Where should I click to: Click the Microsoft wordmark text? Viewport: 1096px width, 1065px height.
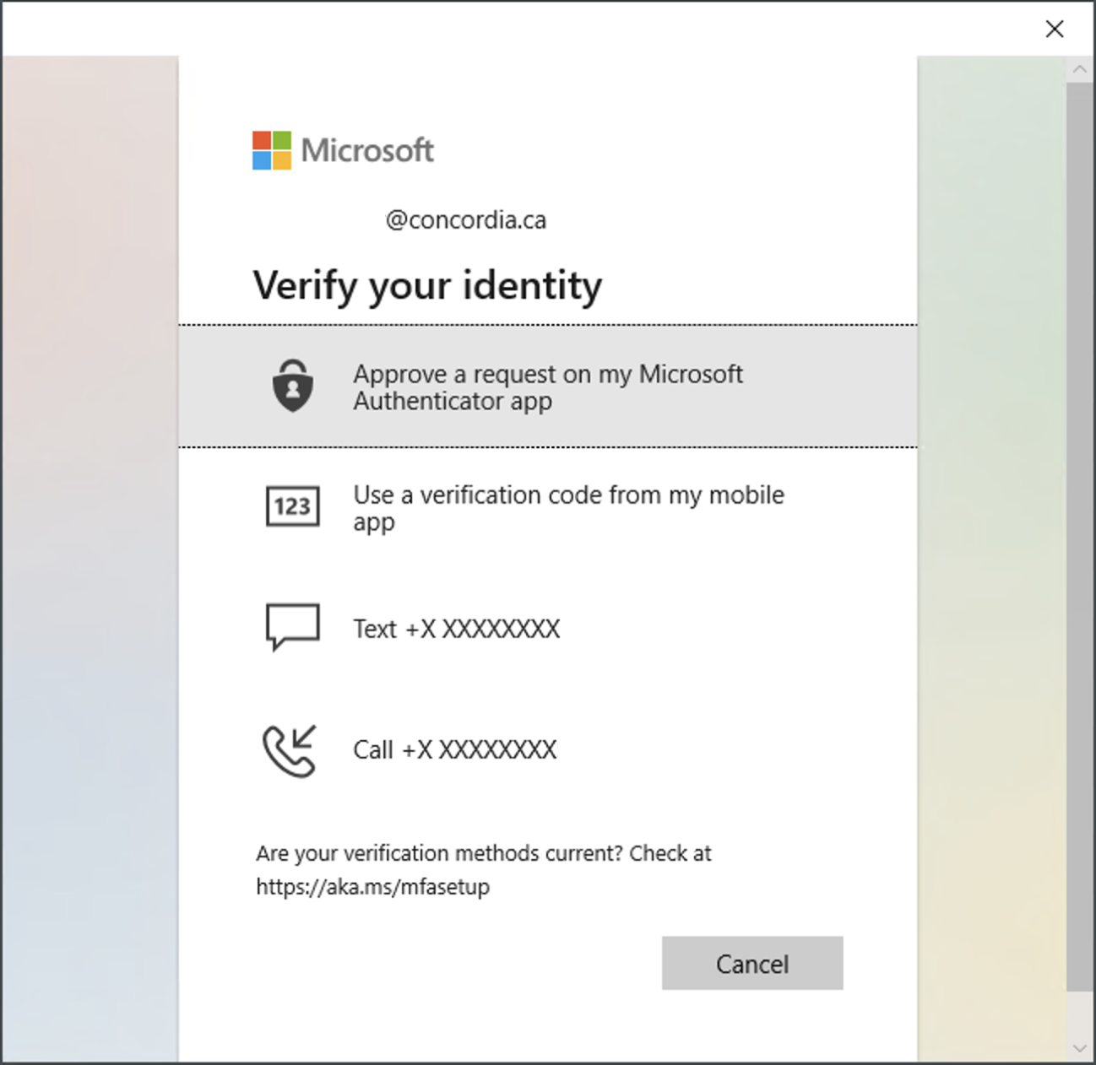point(367,150)
